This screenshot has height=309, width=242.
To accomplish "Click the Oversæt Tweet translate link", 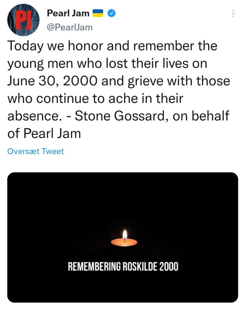I will pos(36,151).
